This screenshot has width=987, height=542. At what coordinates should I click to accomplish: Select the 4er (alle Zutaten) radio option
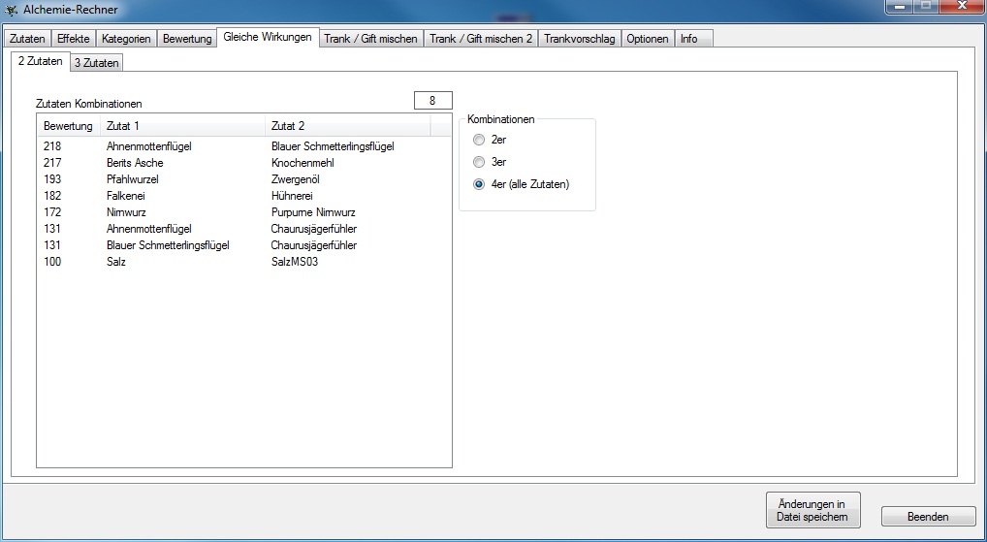479,184
